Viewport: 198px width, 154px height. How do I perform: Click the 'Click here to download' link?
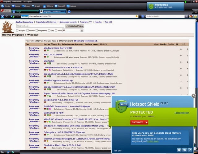86,41
